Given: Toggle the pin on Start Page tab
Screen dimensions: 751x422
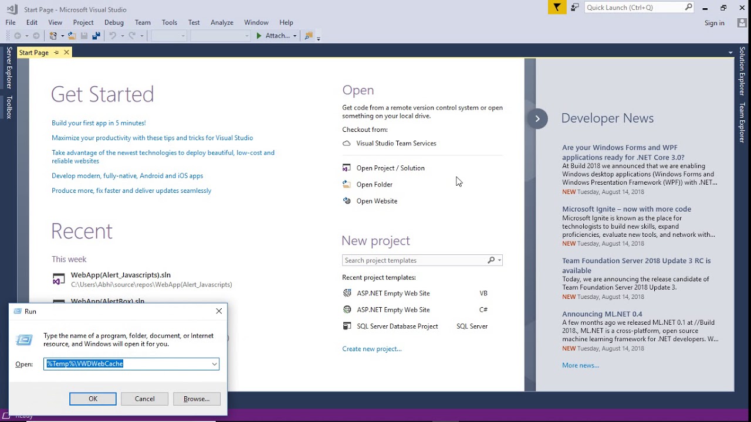Looking at the screenshot, I should tap(56, 53).
